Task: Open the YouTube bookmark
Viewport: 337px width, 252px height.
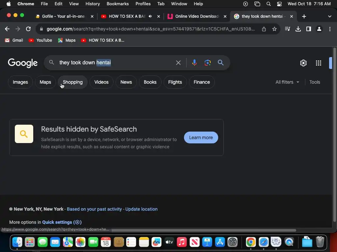Action: pos(40,40)
